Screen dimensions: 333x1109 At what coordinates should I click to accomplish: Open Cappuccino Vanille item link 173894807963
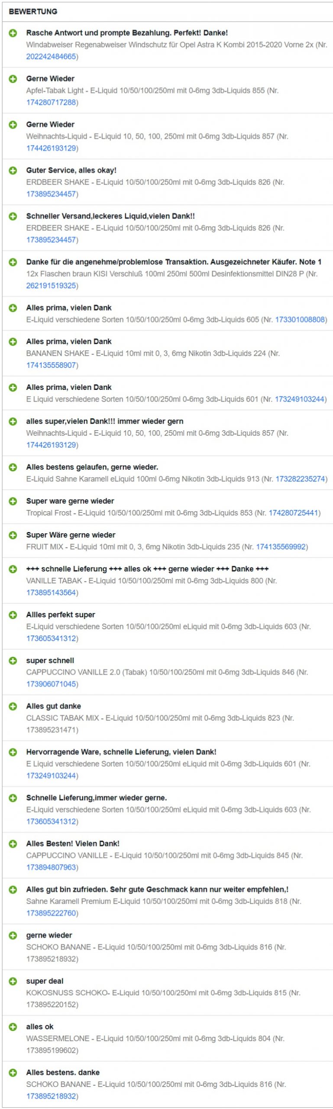click(x=51, y=867)
